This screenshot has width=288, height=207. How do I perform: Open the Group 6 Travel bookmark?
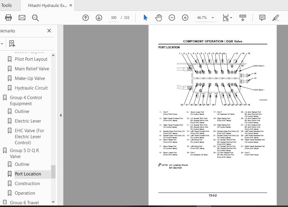pyautogui.click(x=24, y=202)
